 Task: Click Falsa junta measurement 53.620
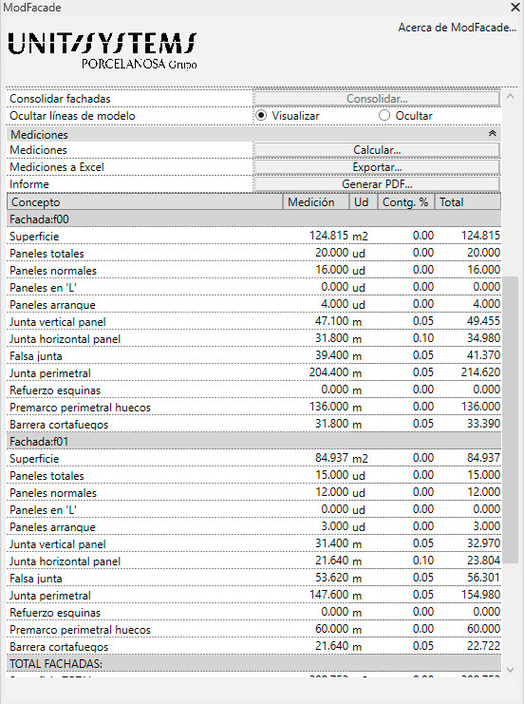point(331,578)
